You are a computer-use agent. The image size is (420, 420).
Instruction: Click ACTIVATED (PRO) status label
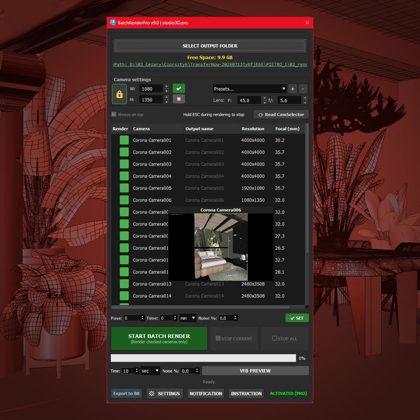(288, 393)
